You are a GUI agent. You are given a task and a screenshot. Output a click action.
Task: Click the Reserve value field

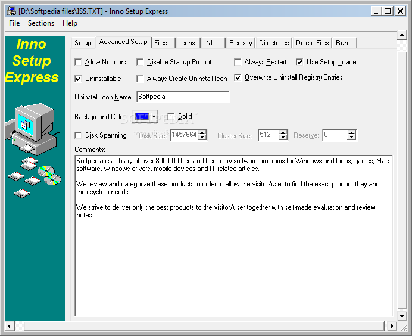click(x=335, y=135)
